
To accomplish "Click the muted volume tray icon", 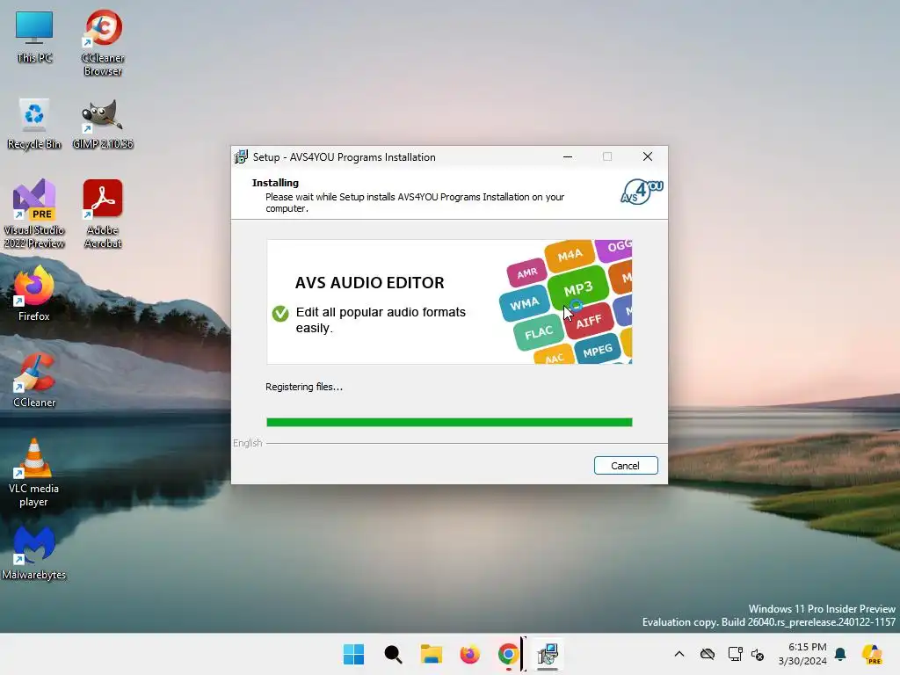I will [758, 654].
